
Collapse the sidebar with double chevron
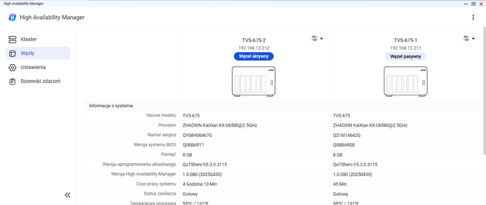(x=67, y=195)
